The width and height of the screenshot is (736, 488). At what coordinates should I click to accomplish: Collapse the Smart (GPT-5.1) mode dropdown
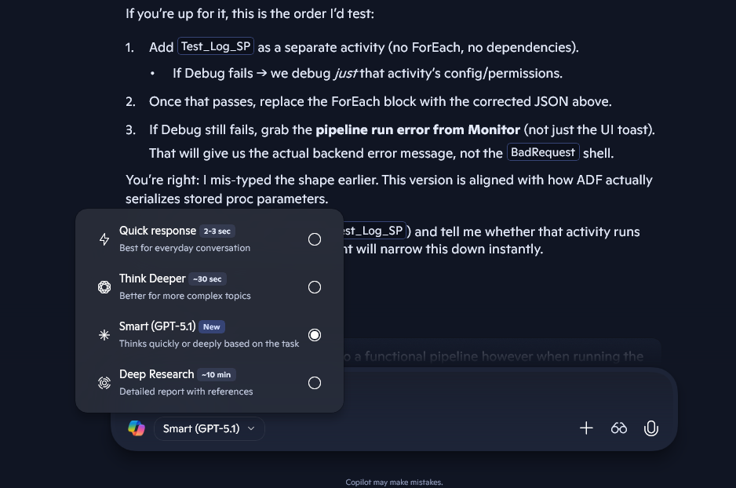point(209,428)
